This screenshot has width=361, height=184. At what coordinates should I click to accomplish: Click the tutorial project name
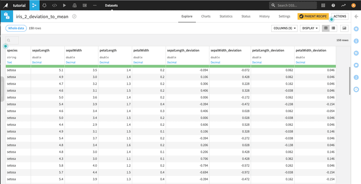pos(19,5)
